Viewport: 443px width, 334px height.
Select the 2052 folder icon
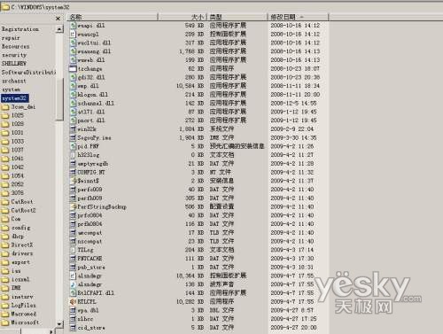tap(5, 184)
